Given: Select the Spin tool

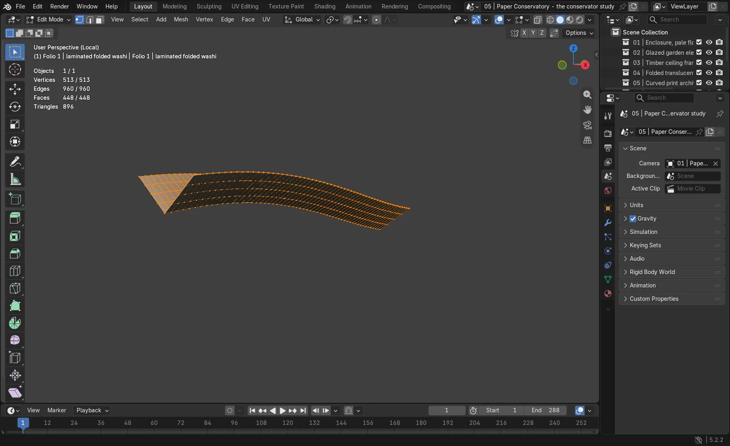Looking at the screenshot, I should [x=15, y=323].
